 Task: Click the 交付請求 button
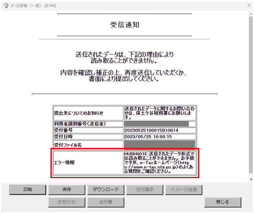click(144, 189)
